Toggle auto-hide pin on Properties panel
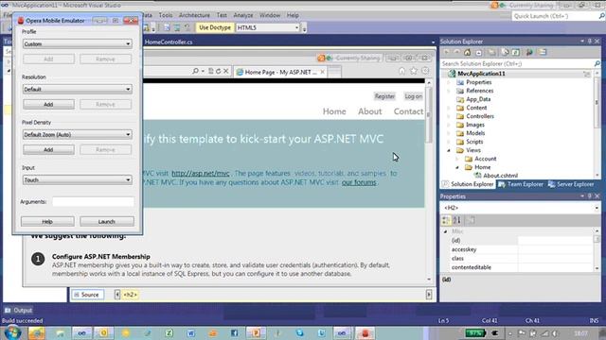Image resolution: width=606 pixels, height=340 pixels. click(589, 196)
